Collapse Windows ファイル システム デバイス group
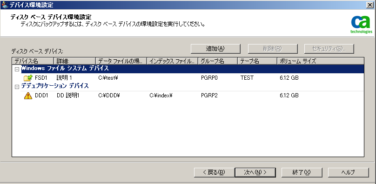This screenshot has width=376, height=184. pyautogui.click(x=17, y=70)
